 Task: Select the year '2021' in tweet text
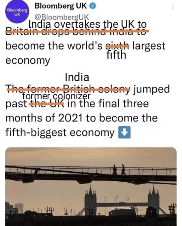pyautogui.click(x=70, y=118)
